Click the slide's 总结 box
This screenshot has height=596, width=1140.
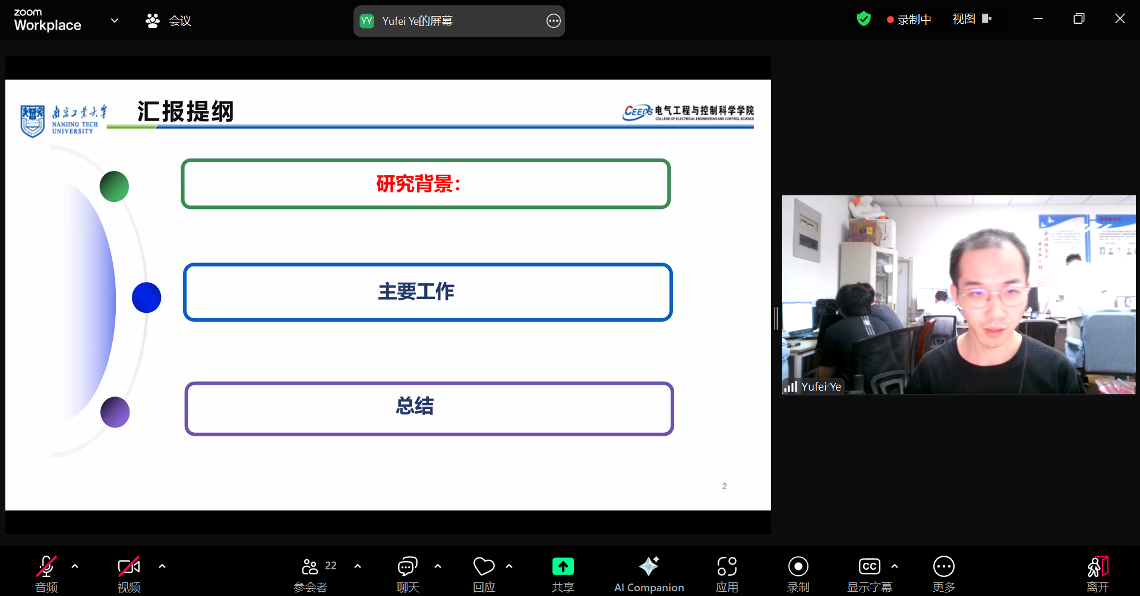point(429,408)
